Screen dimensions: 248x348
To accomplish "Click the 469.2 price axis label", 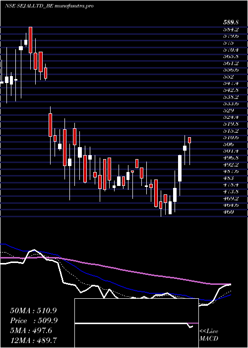I will coord(231,198).
